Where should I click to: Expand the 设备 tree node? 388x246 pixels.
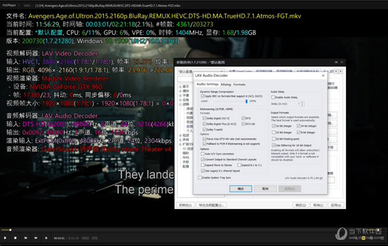tap(180, 100)
